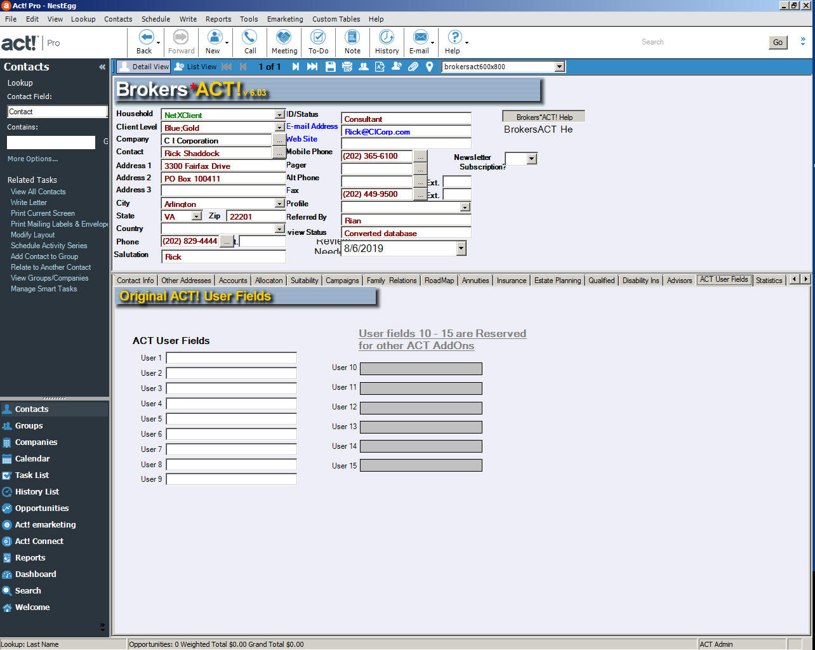
Task: Open Act! emarketing in navigation bar
Action: click(x=45, y=525)
